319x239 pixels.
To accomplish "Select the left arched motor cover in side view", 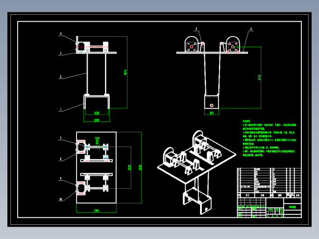I will (192, 44).
